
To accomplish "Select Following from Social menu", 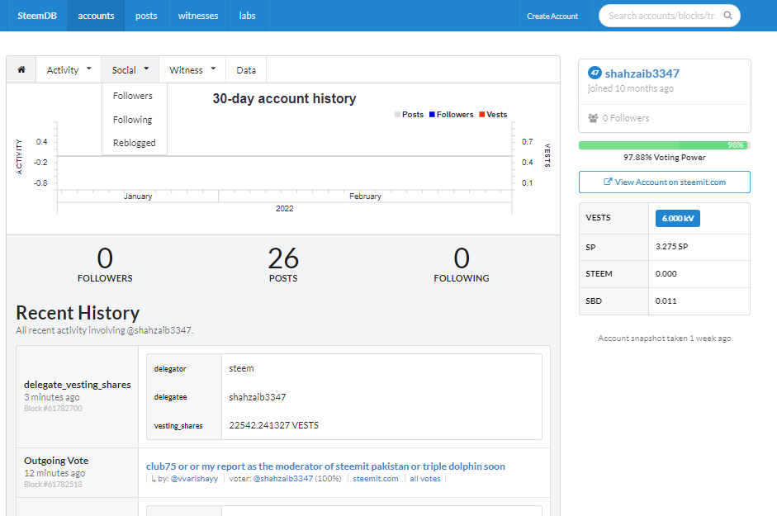I will click(133, 120).
